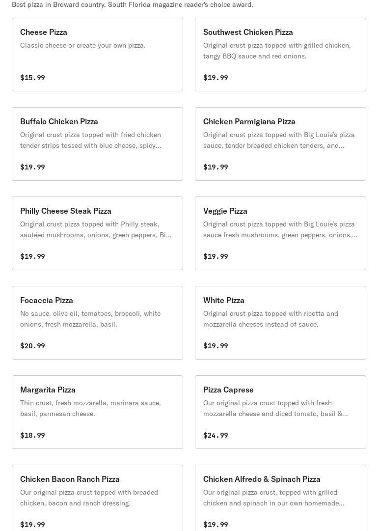This screenshot has width=378, height=531.
Task: Open Chicken Alfredo & Spinach Pizza title
Action: click(262, 479)
